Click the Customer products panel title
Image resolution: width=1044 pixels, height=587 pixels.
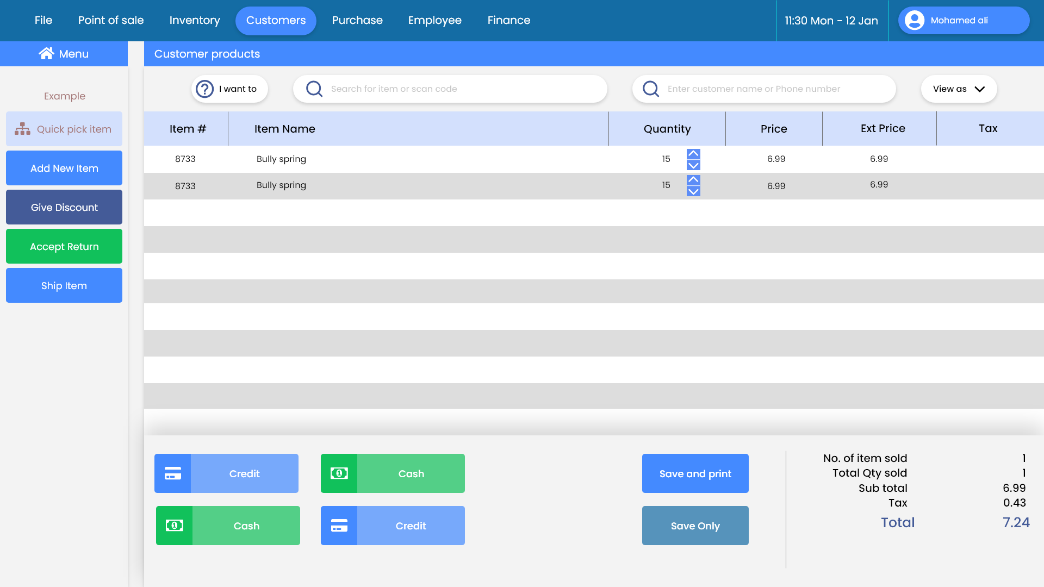[x=207, y=54]
